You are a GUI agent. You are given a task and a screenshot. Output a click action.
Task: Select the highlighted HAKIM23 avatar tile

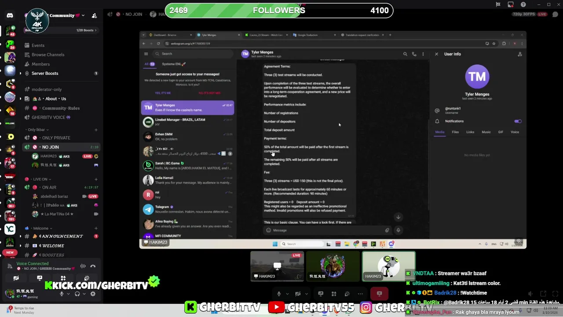(388, 266)
